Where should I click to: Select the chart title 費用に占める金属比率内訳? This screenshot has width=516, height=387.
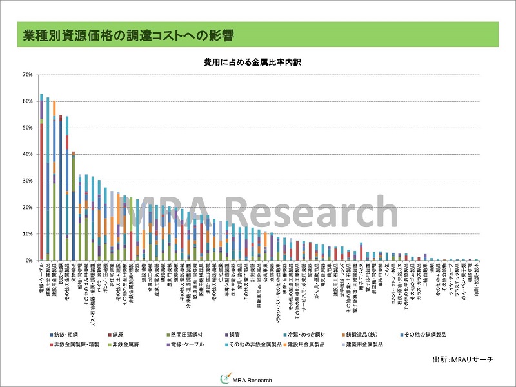(x=257, y=63)
